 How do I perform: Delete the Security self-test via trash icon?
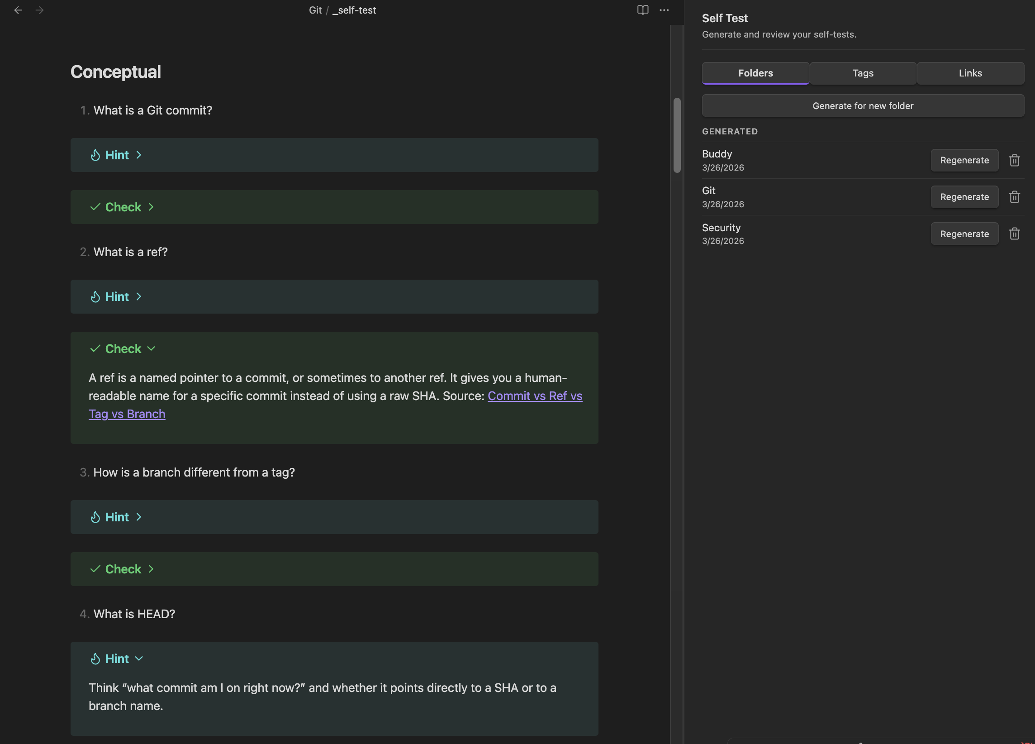[1014, 234]
